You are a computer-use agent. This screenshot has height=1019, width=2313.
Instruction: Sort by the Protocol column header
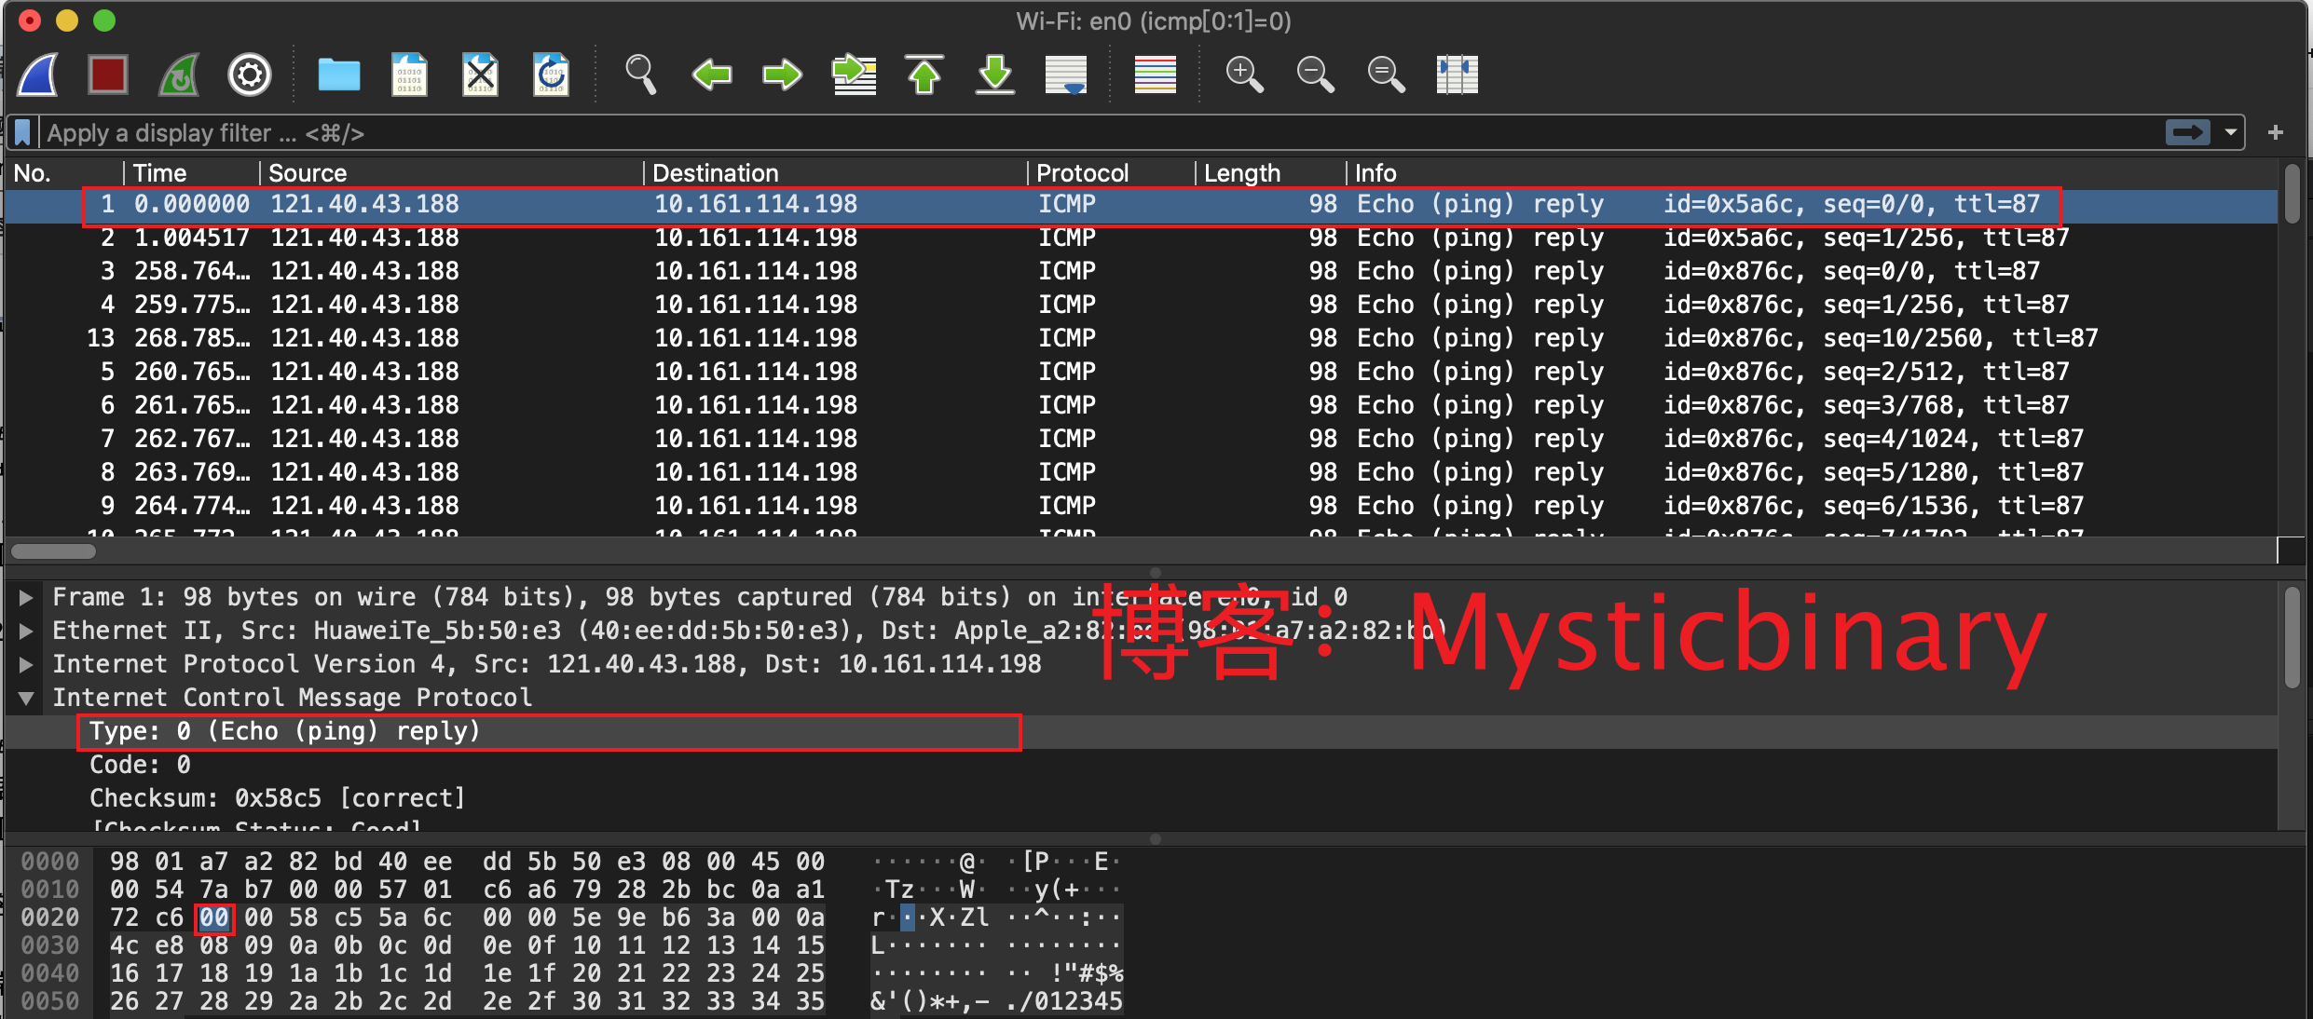pyautogui.click(x=1081, y=173)
